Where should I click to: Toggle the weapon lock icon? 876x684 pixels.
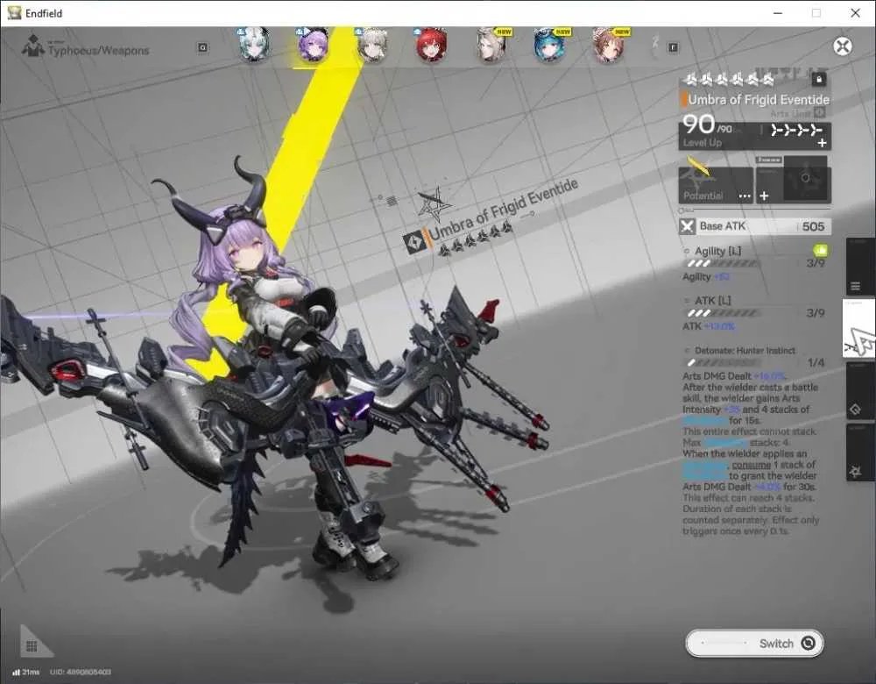tap(819, 79)
